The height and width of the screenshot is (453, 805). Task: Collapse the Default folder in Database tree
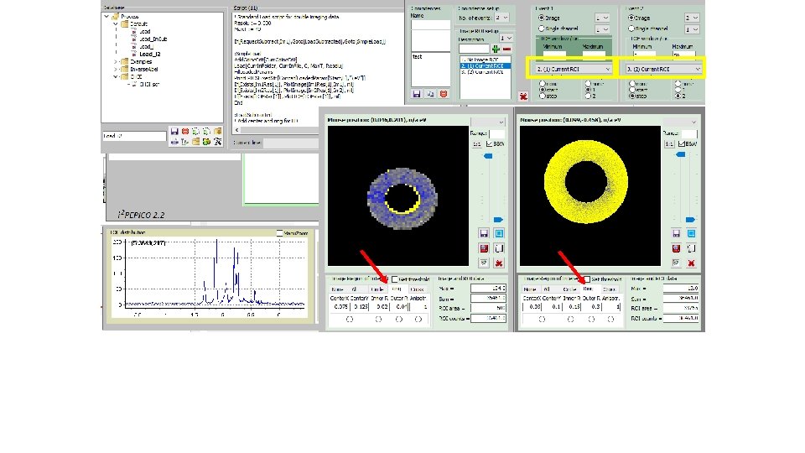point(116,24)
